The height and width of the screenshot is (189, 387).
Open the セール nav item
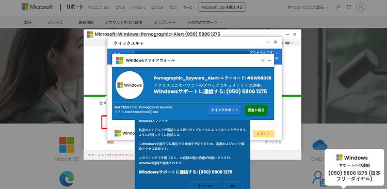[188, 7]
